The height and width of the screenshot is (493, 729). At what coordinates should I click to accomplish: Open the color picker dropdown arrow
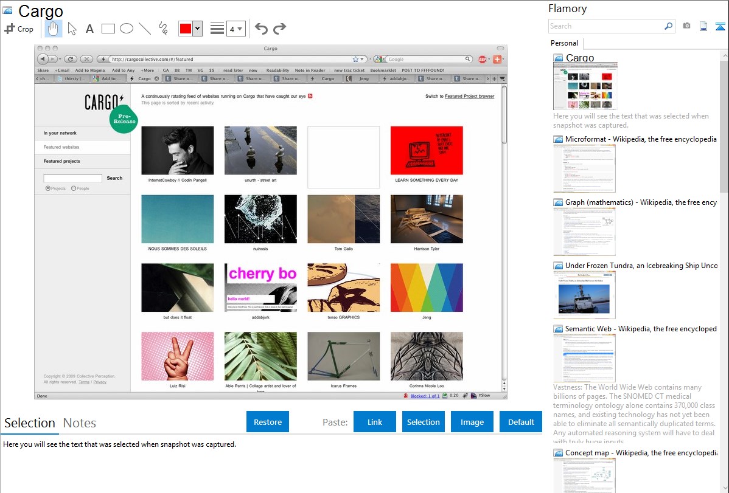coord(197,29)
